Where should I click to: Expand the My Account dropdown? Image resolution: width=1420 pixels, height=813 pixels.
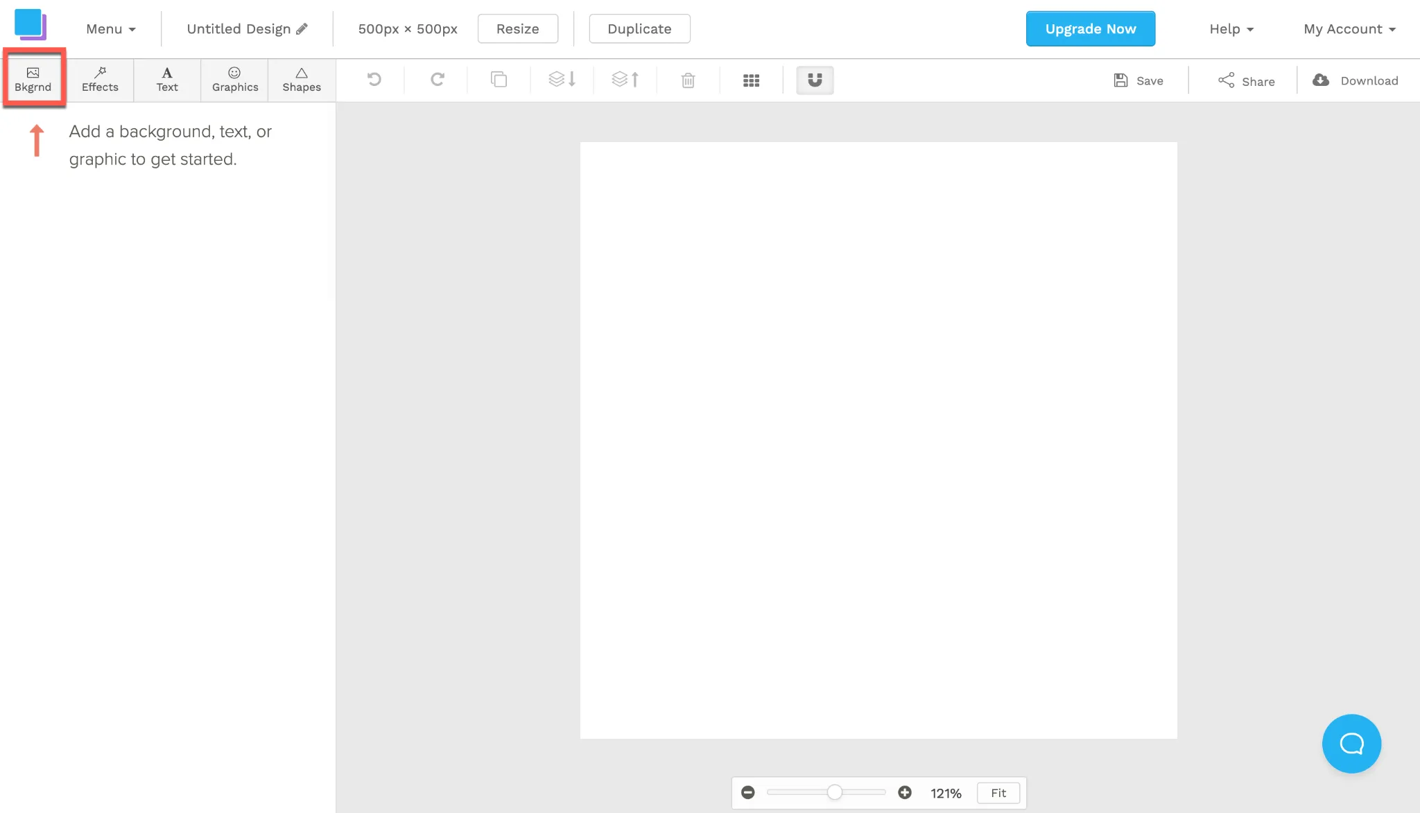(x=1349, y=29)
